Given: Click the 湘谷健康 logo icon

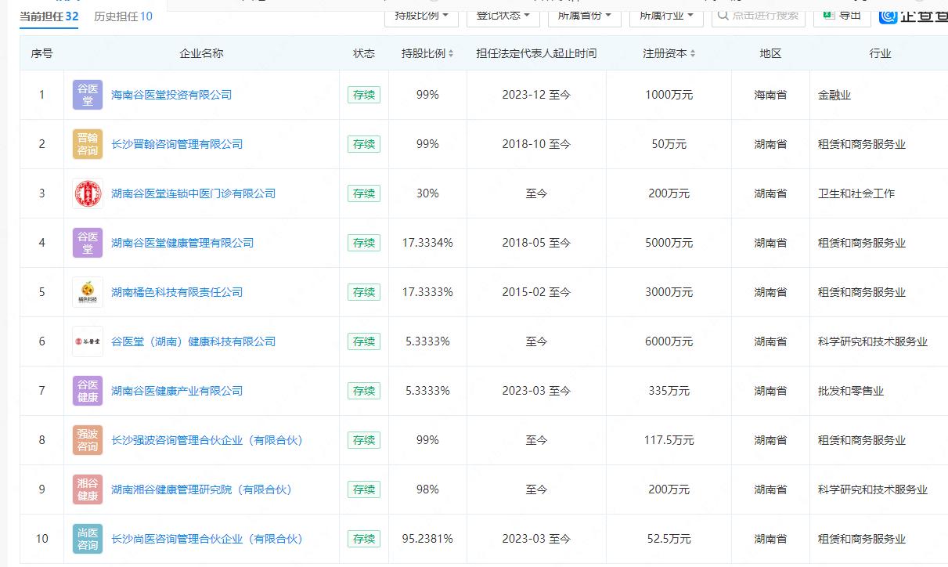Looking at the screenshot, I should pos(88,489).
